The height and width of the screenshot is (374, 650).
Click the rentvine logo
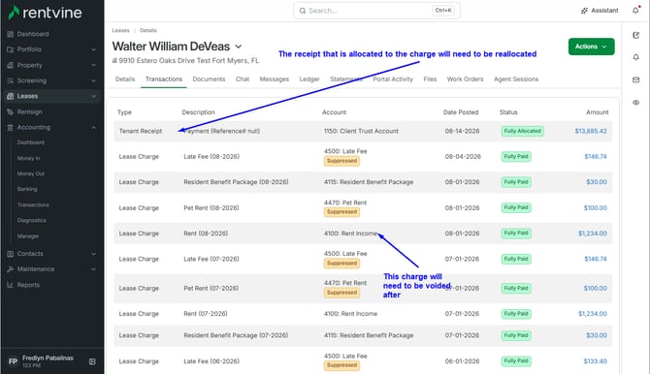pyautogui.click(x=46, y=13)
